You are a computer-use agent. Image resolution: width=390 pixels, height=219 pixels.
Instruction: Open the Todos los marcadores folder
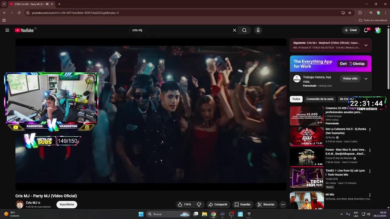click(x=373, y=20)
